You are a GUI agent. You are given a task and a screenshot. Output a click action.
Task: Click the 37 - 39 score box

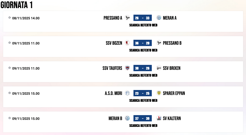(x=142, y=118)
